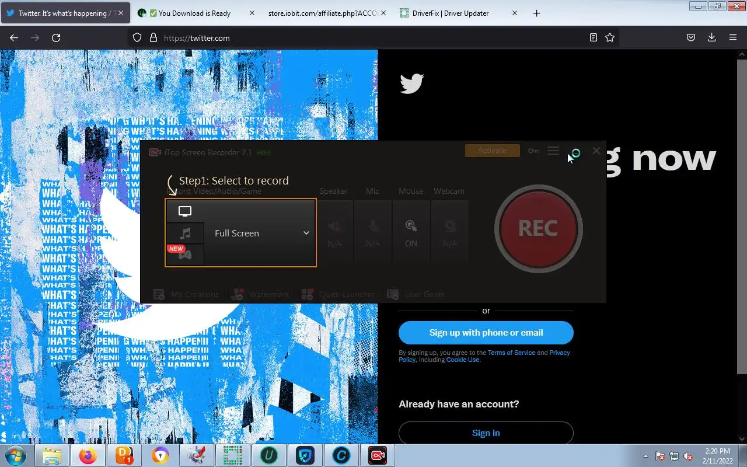Close the DriverFix browser tab
Image resolution: width=747 pixels, height=467 pixels.
pos(514,13)
